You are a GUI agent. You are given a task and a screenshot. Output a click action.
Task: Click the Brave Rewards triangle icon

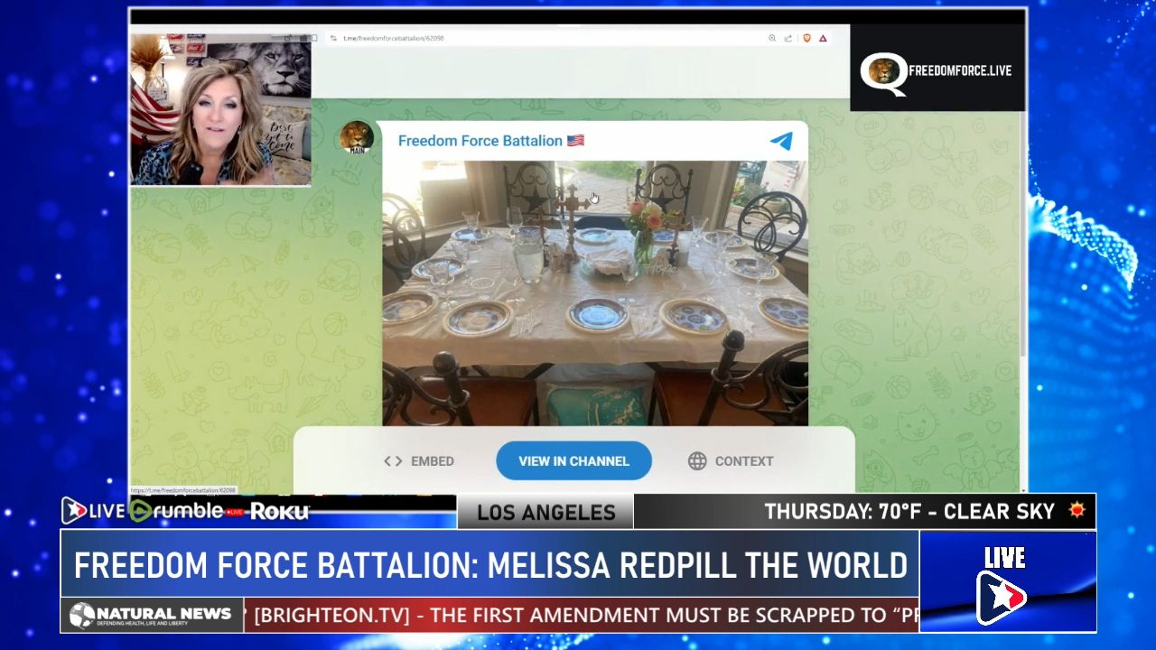tap(823, 38)
